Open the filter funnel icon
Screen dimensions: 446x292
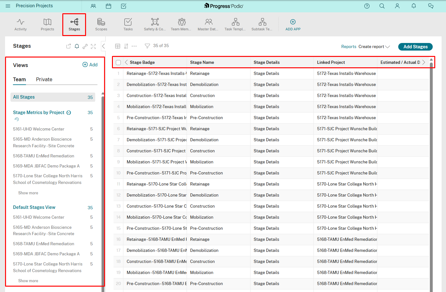[x=147, y=46]
